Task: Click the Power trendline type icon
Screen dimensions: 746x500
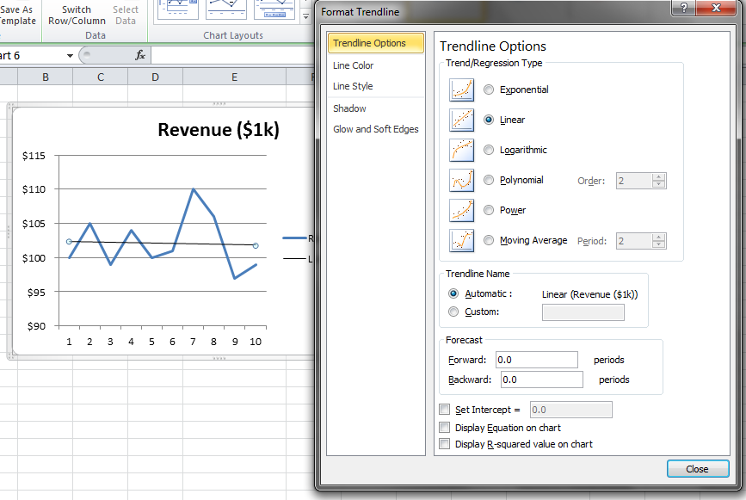Action: click(x=461, y=210)
